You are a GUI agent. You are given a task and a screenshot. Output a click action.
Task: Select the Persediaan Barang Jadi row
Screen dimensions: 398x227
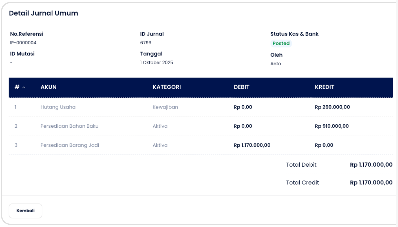(70, 145)
